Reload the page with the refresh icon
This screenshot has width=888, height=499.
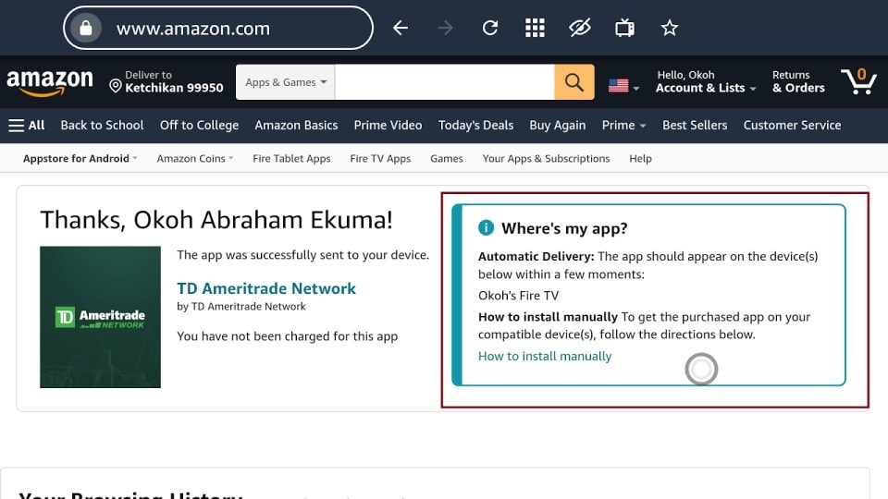click(490, 29)
